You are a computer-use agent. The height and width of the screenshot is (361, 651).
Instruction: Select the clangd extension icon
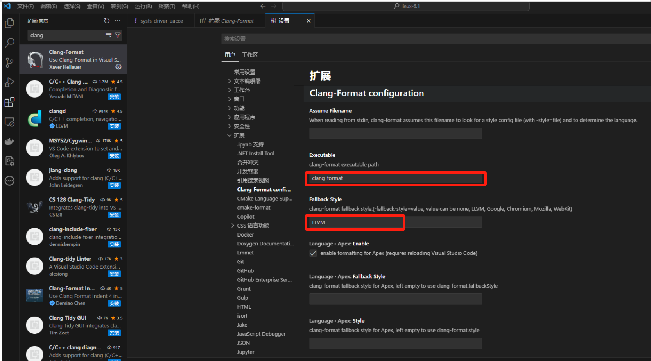coord(35,119)
